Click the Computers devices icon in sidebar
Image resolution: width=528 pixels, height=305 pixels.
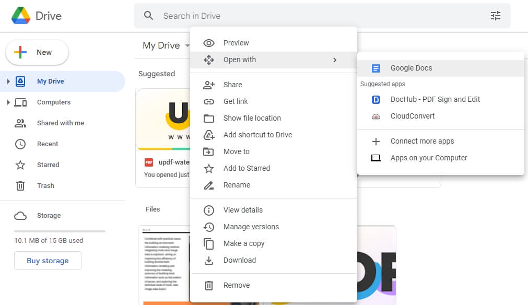pos(20,102)
